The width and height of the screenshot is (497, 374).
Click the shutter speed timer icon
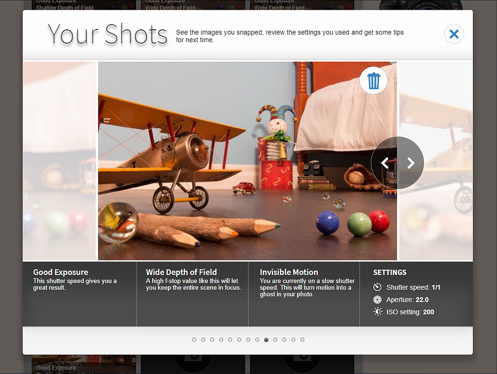(x=377, y=287)
